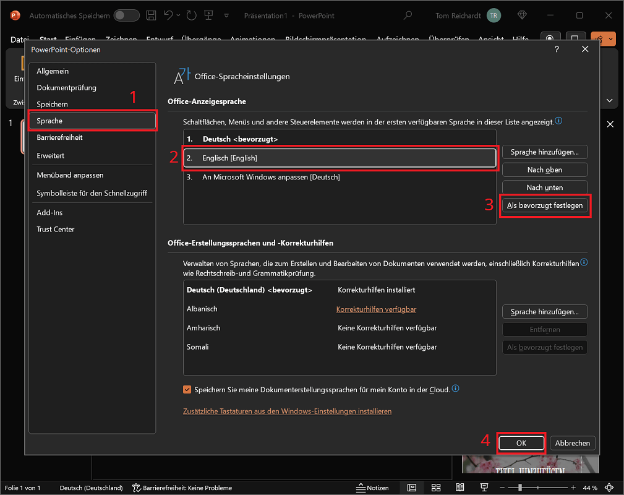624x495 pixels.
Task: Open the undo history dropdown arrow
Action: pyautogui.click(x=178, y=15)
